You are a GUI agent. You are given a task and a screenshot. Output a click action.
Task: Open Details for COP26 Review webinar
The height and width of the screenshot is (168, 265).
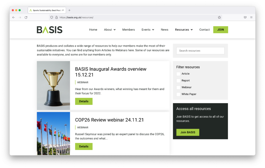[x=84, y=146]
